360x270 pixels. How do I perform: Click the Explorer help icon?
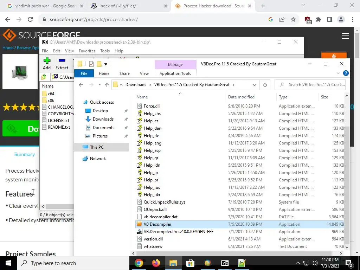346,73
